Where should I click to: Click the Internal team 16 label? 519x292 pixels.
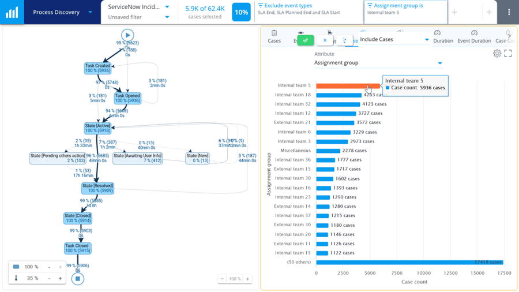click(x=293, y=188)
